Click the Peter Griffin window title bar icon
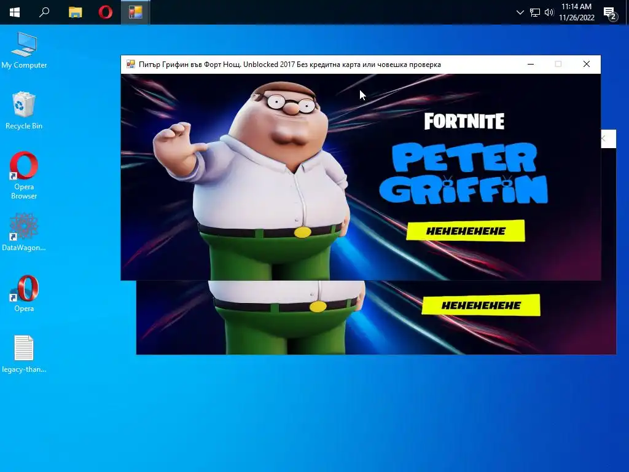 [131, 64]
